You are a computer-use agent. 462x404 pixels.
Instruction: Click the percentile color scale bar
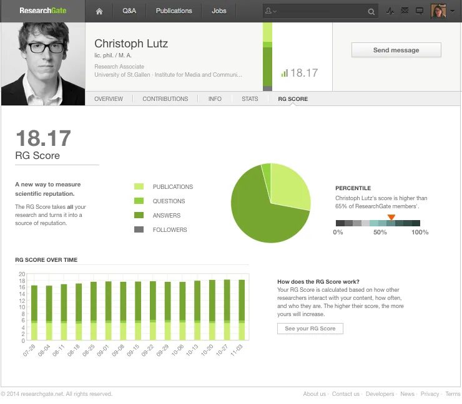point(378,223)
